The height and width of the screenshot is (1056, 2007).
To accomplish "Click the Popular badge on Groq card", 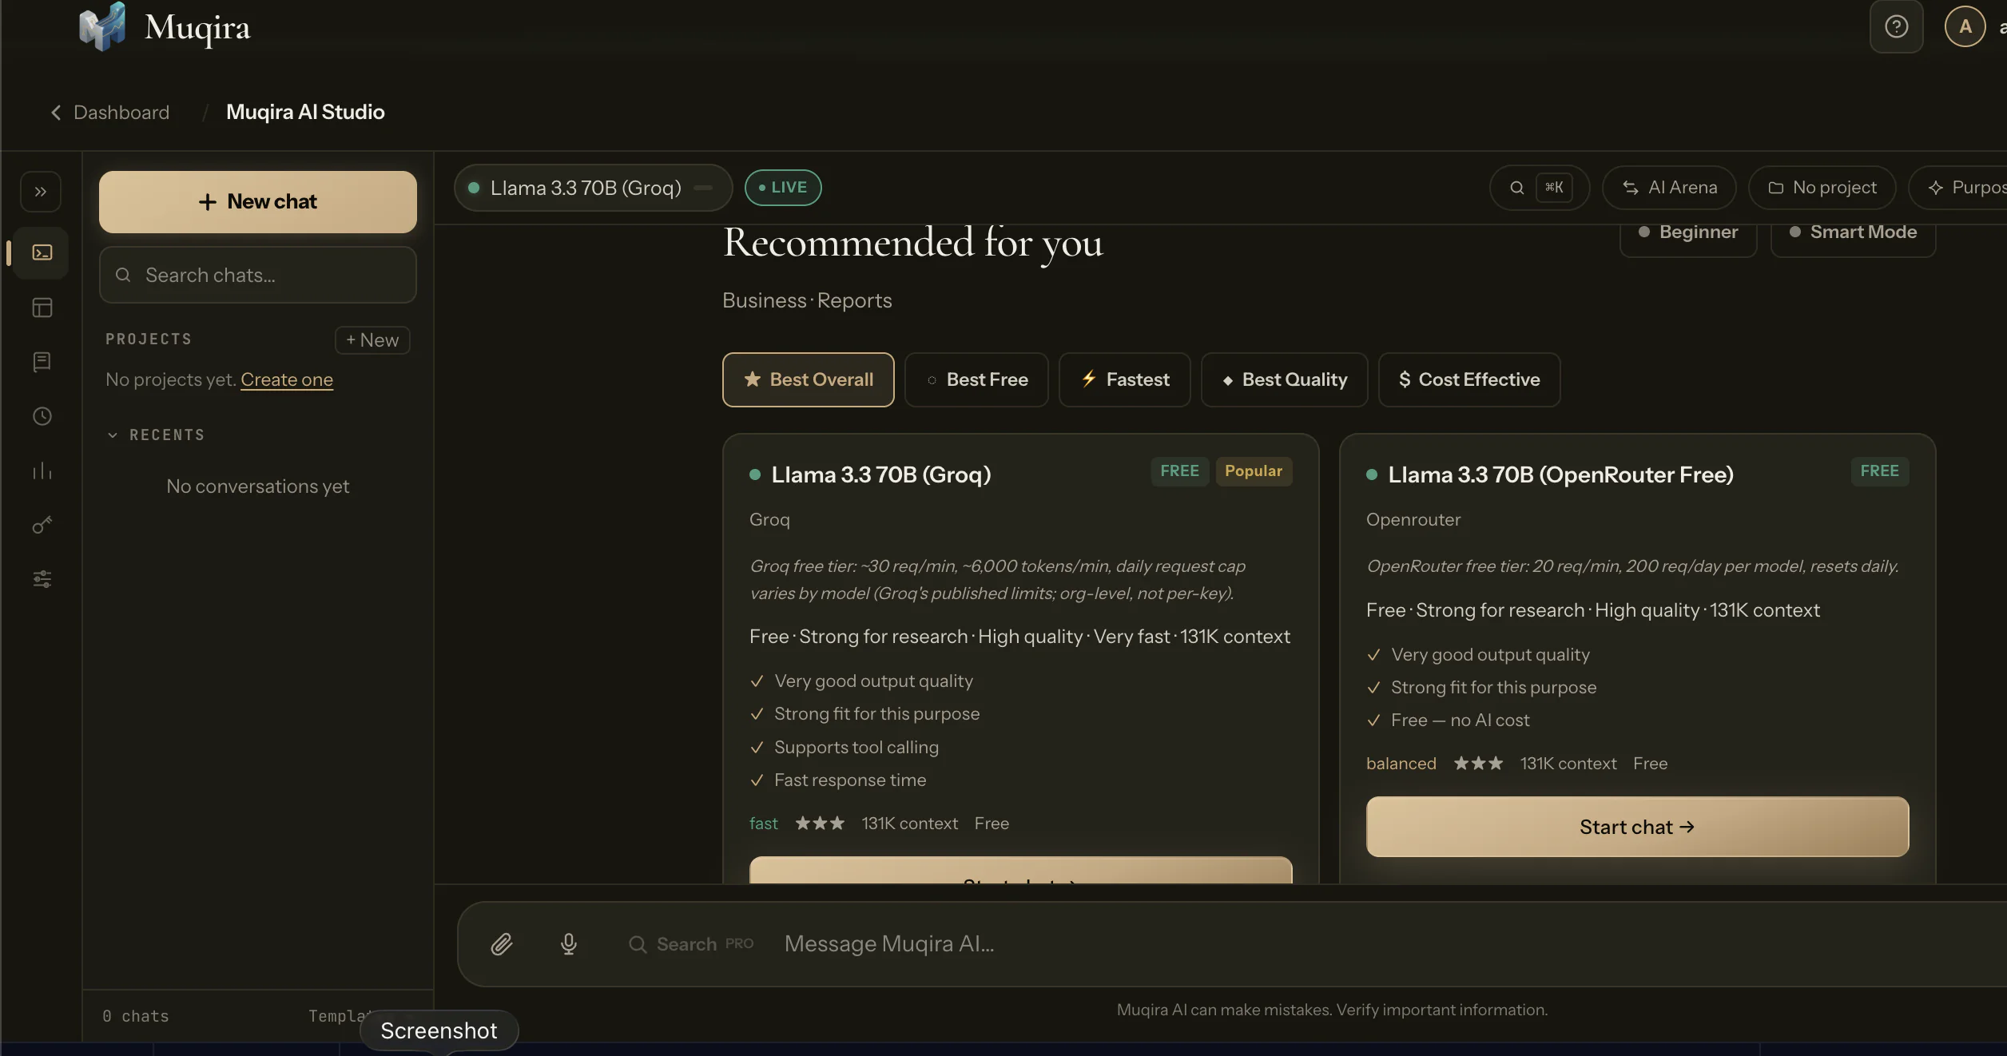I will [1253, 471].
